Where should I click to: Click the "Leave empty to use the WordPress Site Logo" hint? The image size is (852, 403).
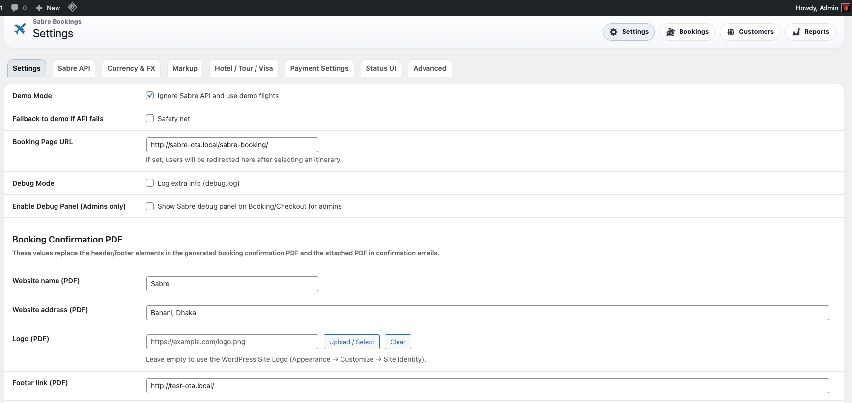(286, 359)
